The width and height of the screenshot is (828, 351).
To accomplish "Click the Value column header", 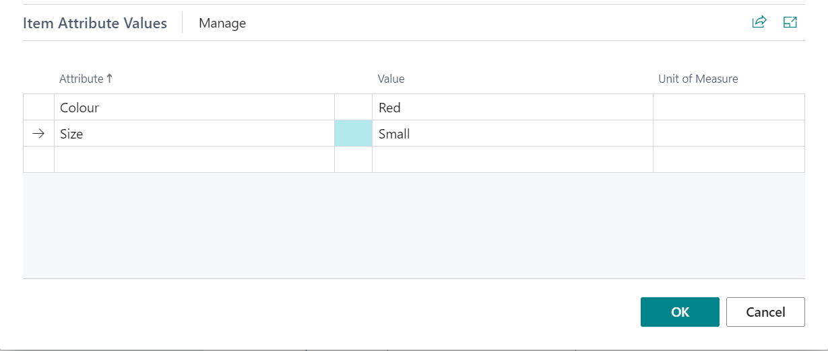I will (x=391, y=79).
